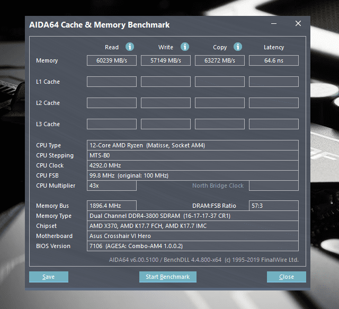This screenshot has width=339, height=309.
Task: Select the Memory Write value 57149 MB/s
Action: pyautogui.click(x=166, y=60)
